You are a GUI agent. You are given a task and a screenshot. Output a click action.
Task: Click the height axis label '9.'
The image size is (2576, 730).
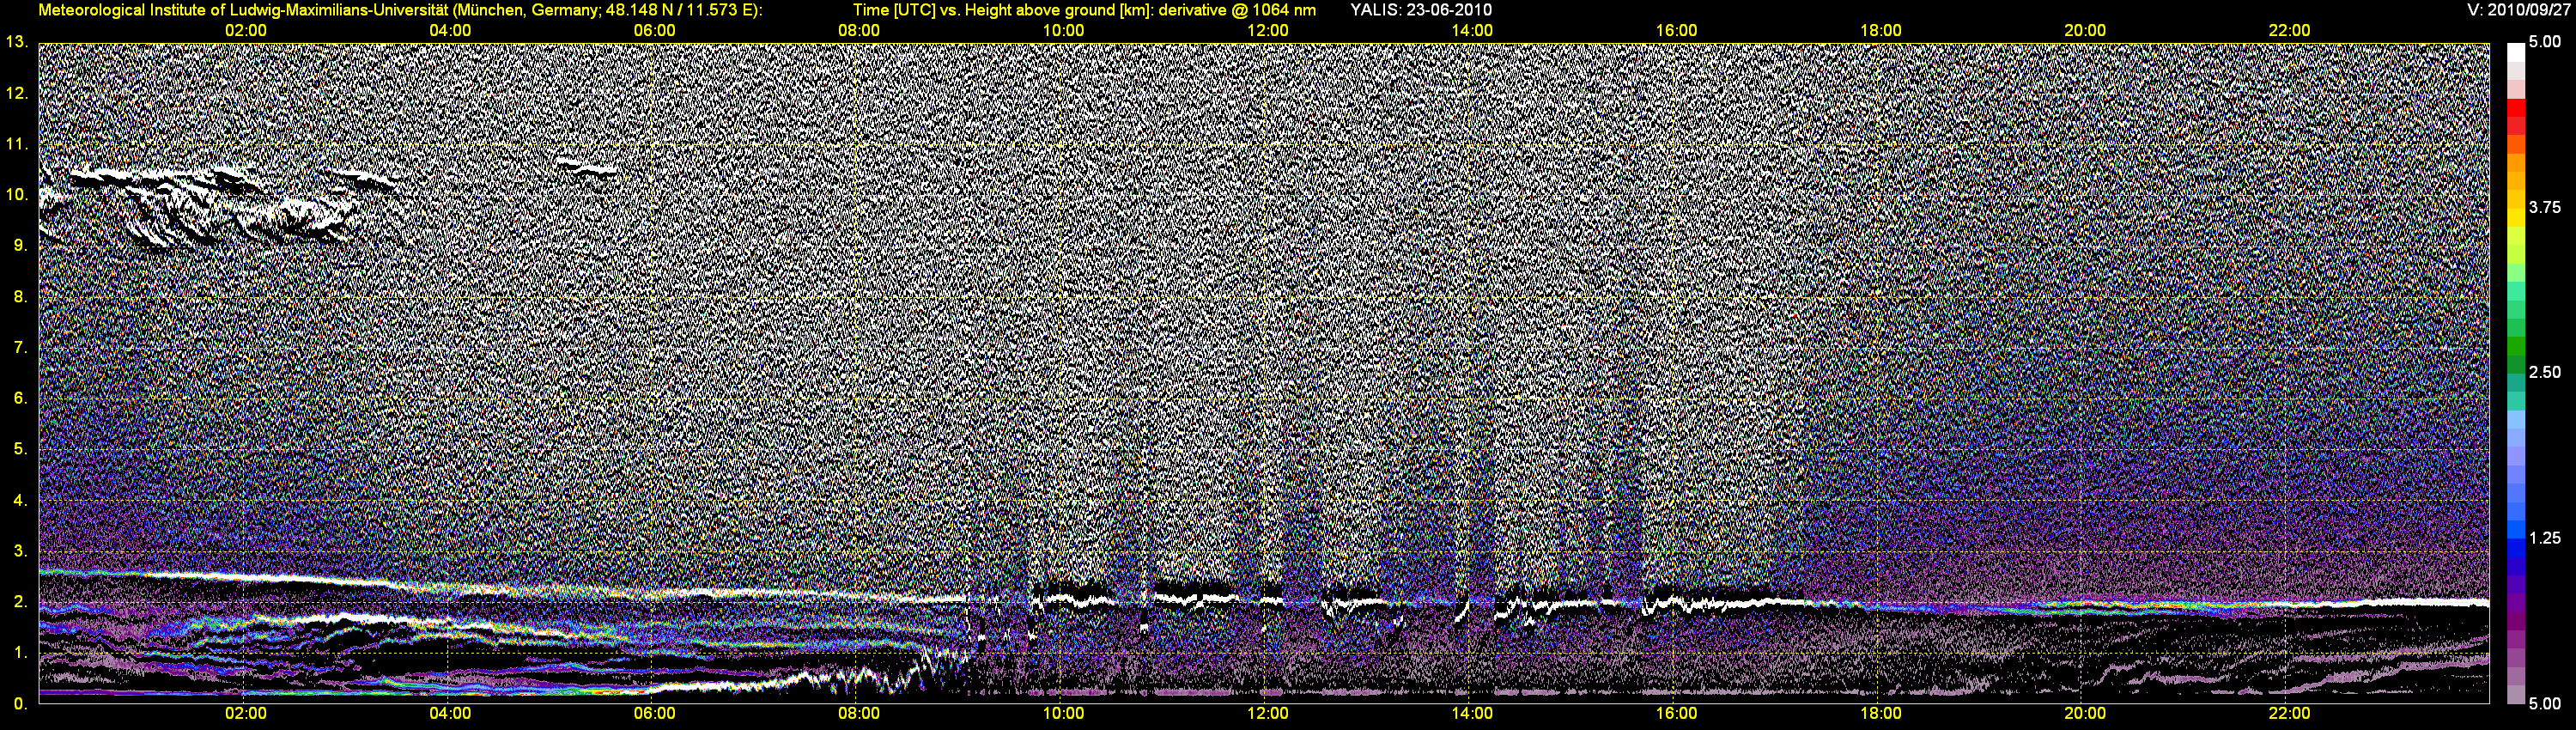click(20, 245)
